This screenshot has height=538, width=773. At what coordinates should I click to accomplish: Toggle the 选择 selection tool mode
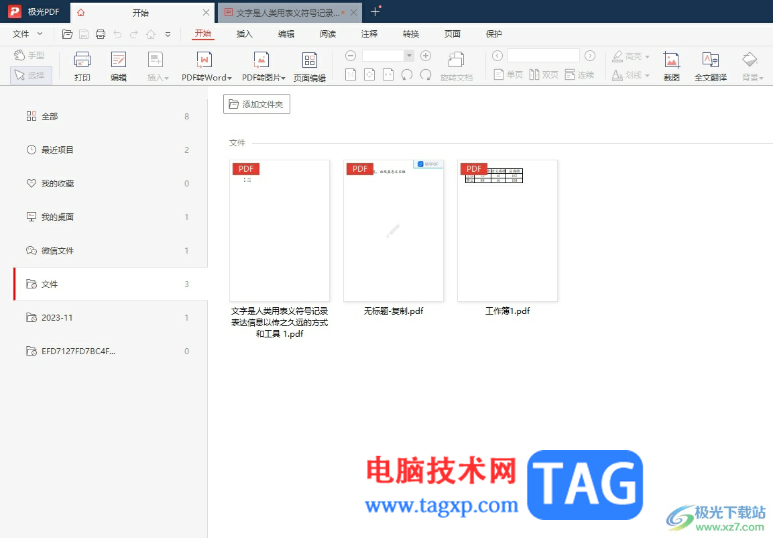31,75
